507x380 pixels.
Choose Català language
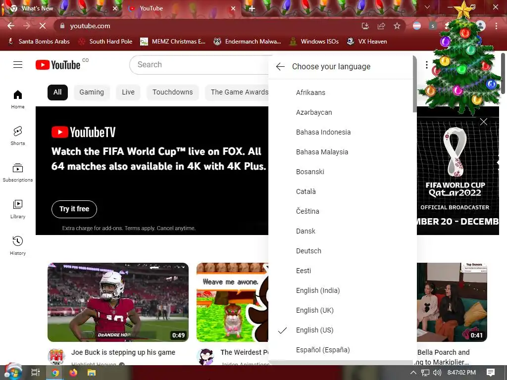pyautogui.click(x=341, y=191)
